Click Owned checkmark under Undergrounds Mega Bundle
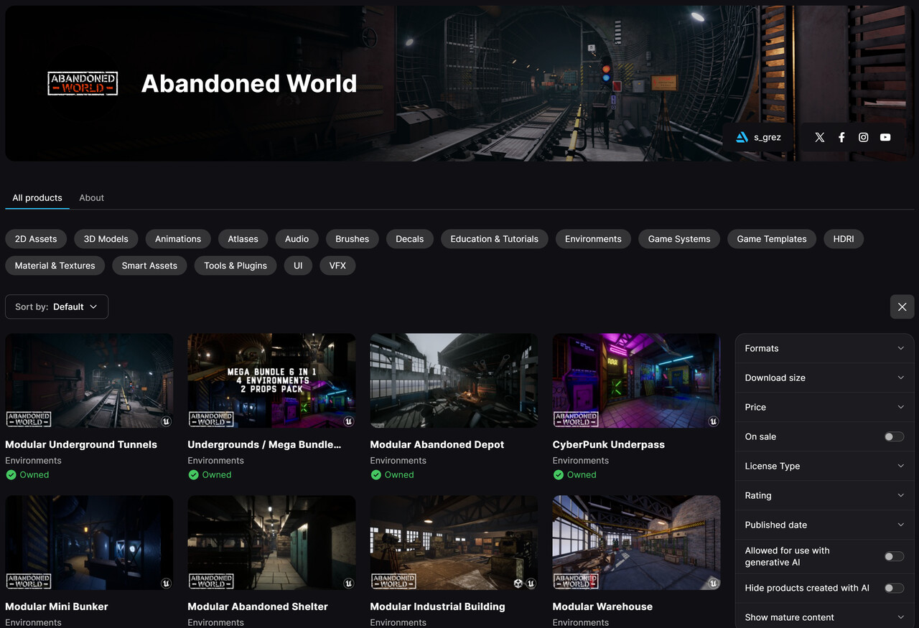 pyautogui.click(x=193, y=474)
